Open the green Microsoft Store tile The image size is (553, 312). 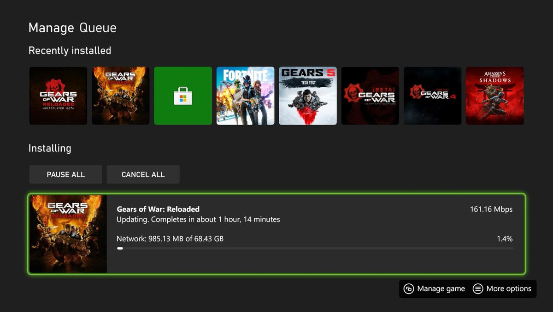pyautogui.click(x=183, y=96)
